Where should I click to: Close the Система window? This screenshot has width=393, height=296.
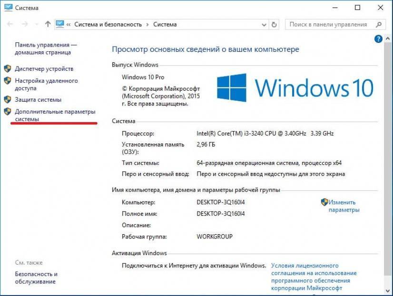coord(381,8)
